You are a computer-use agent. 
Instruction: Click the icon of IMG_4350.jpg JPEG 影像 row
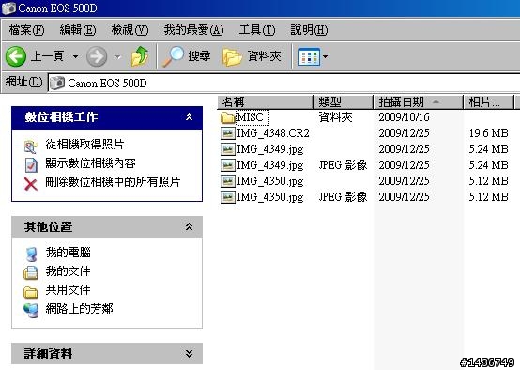coord(228,197)
